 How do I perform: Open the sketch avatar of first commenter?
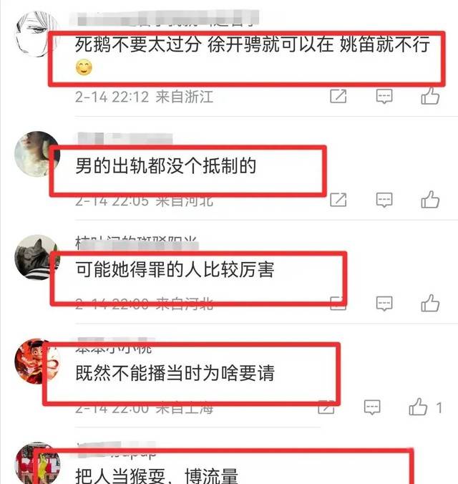37,34
